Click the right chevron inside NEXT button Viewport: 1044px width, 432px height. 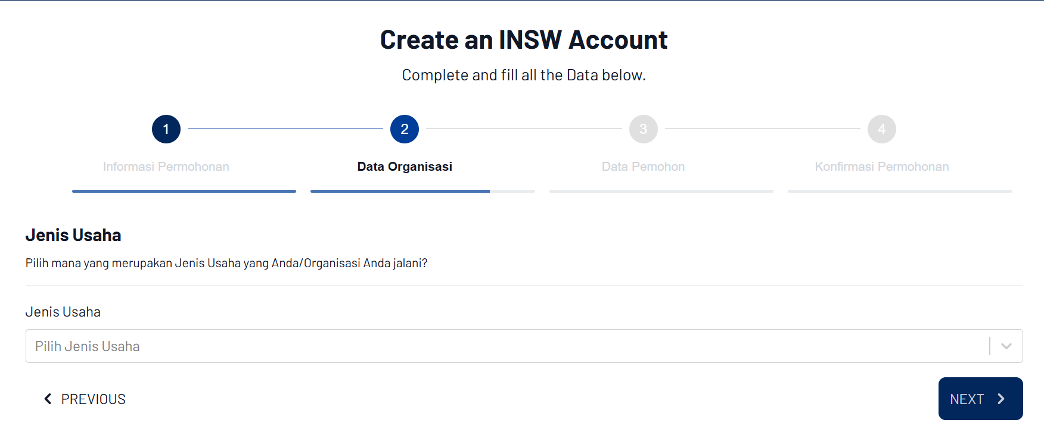point(1001,399)
